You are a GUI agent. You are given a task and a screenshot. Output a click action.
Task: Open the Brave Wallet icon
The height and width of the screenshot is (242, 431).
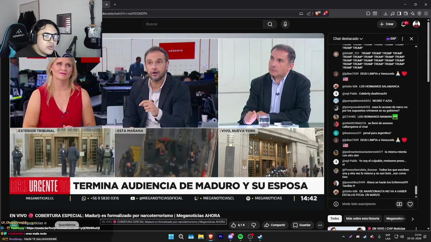pos(406,13)
